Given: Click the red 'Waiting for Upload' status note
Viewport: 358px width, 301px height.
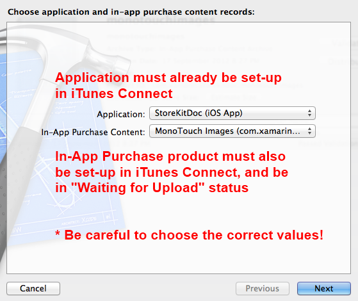Looking at the screenshot, I should (172, 172).
